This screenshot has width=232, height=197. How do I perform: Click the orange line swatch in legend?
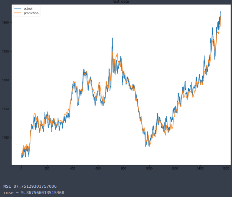tap(17, 13)
